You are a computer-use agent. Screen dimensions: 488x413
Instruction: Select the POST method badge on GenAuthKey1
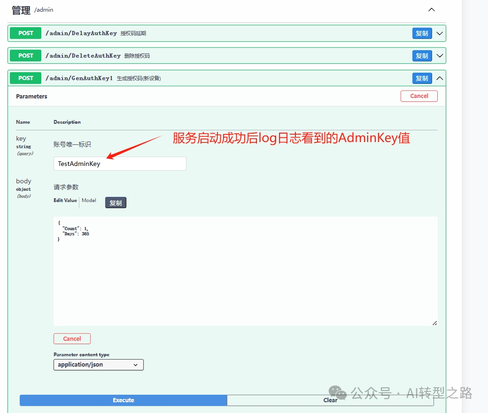pos(25,78)
